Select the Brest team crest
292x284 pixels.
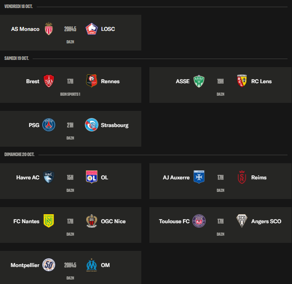click(49, 81)
